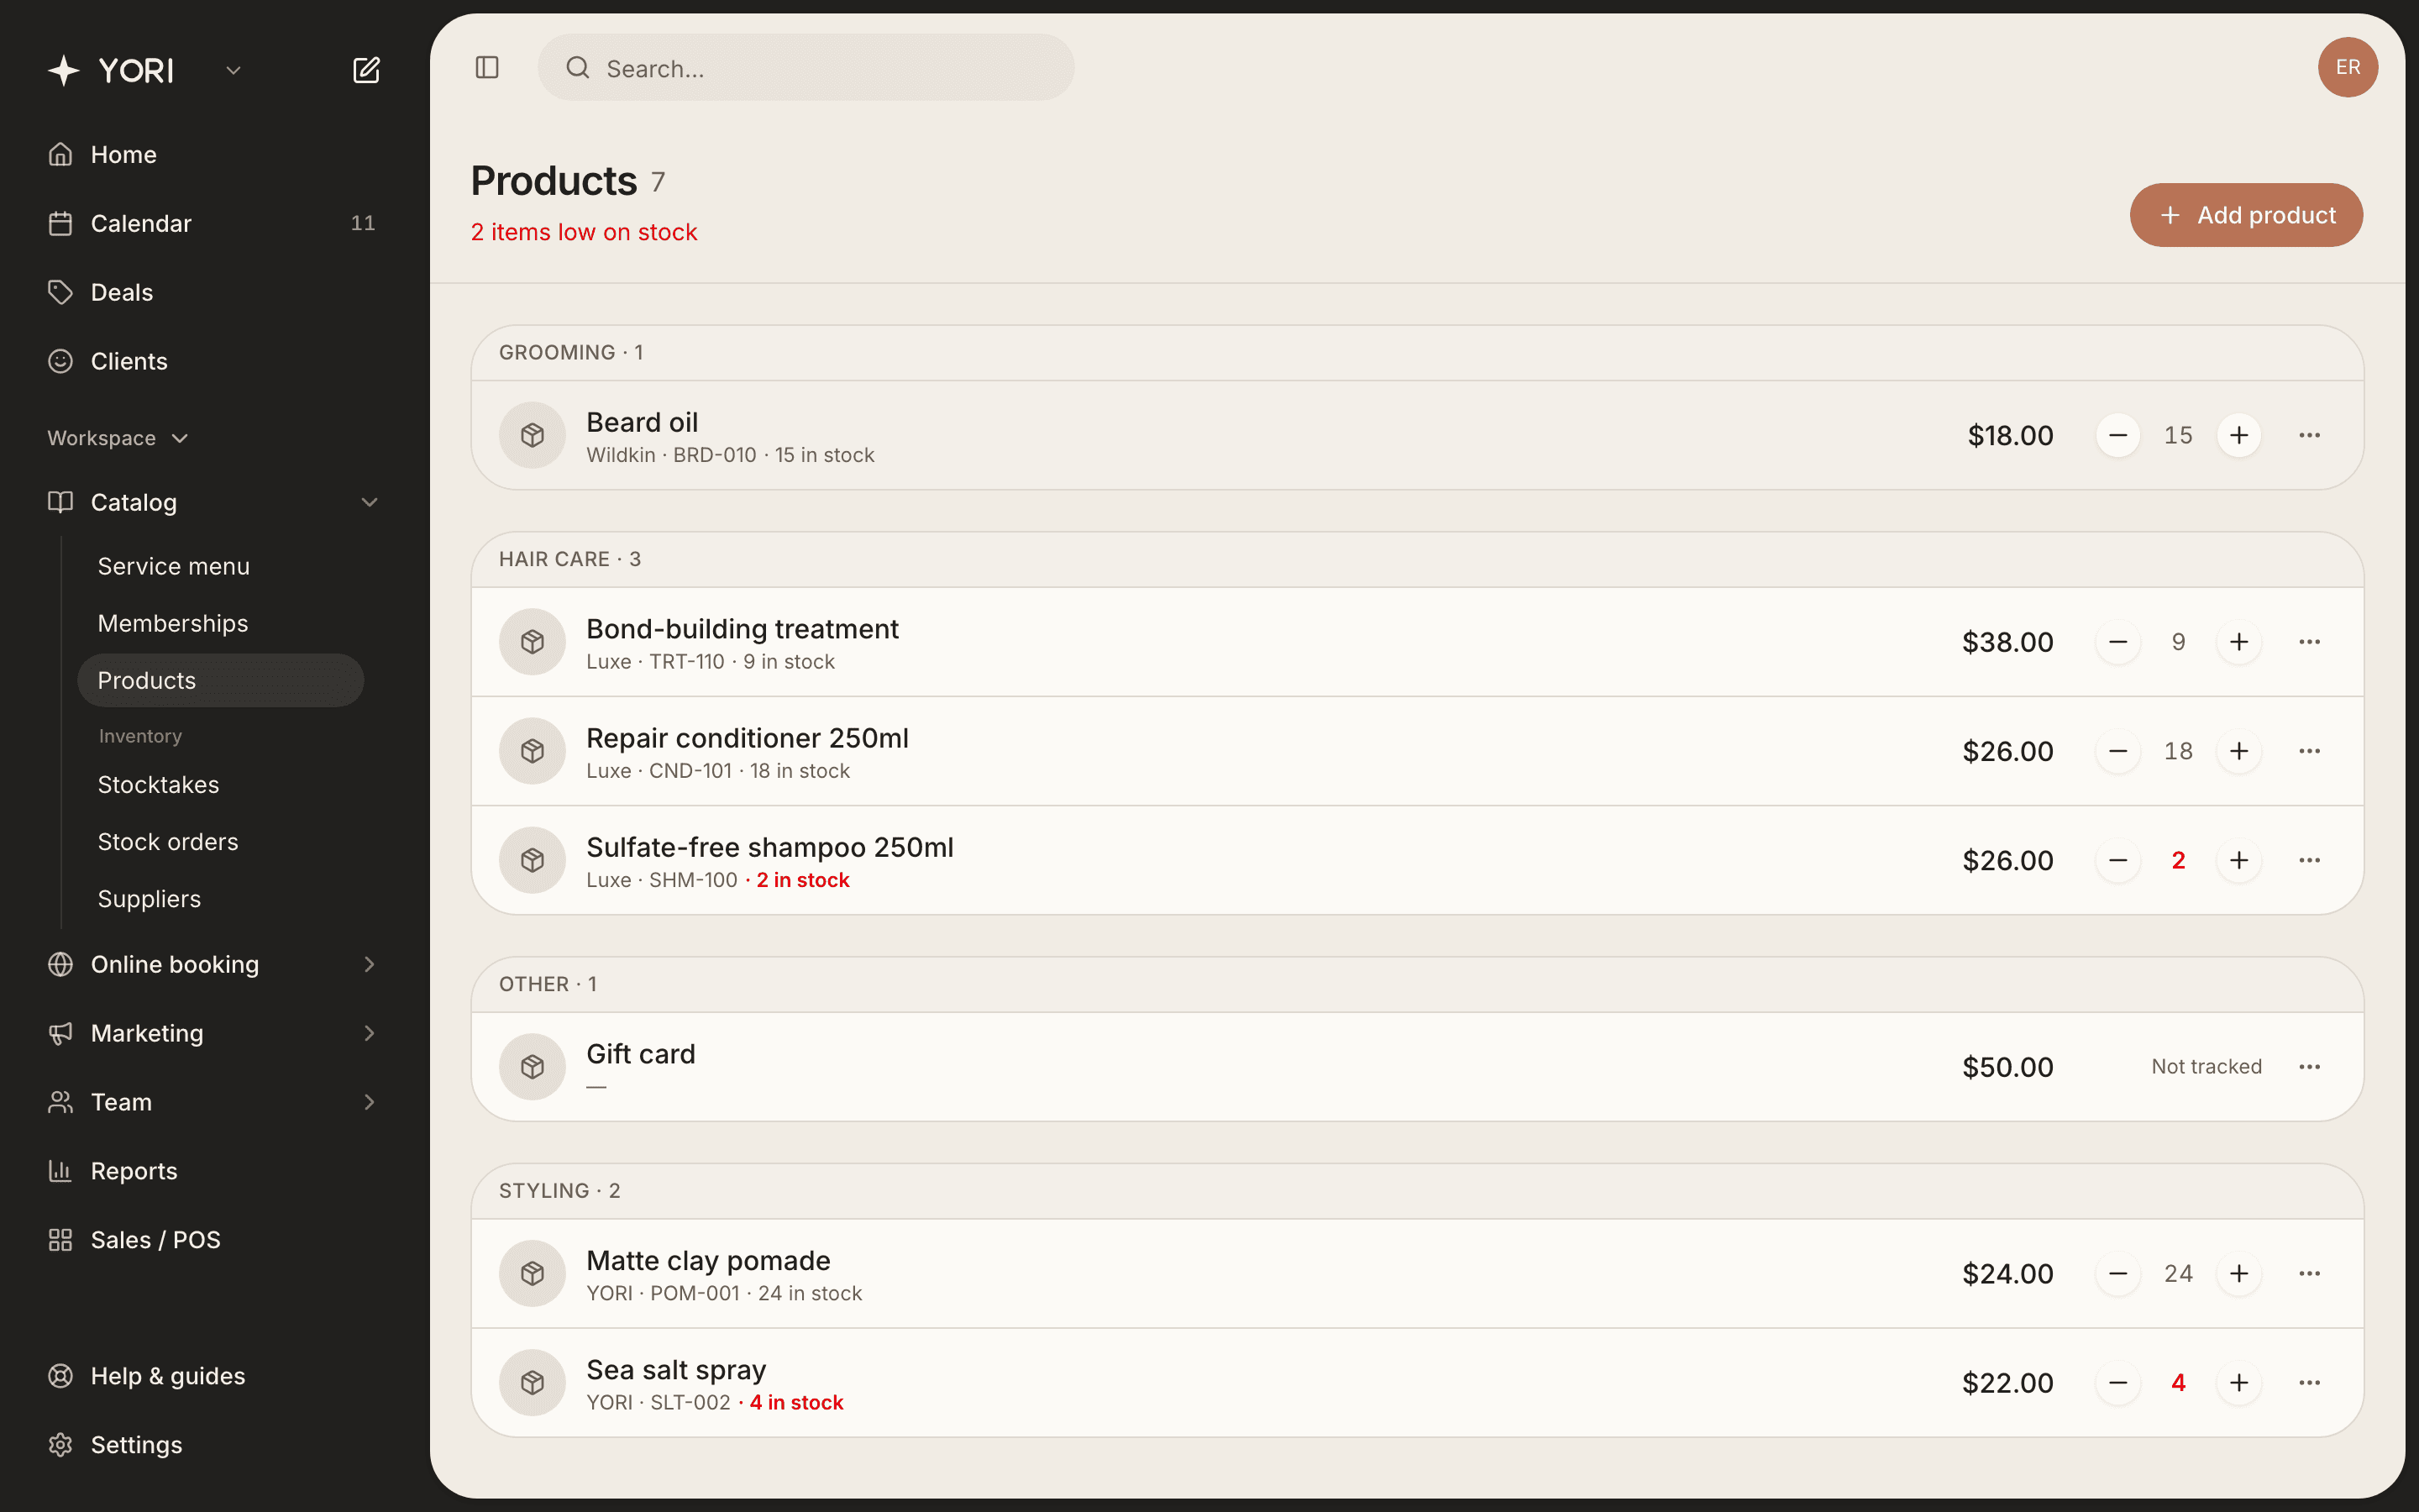The image size is (2419, 1512).
Task: Open Help & guides
Action: point(213,1376)
